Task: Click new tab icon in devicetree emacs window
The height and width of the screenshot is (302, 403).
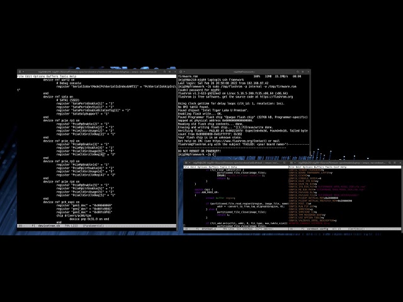Action: tap(20, 72)
